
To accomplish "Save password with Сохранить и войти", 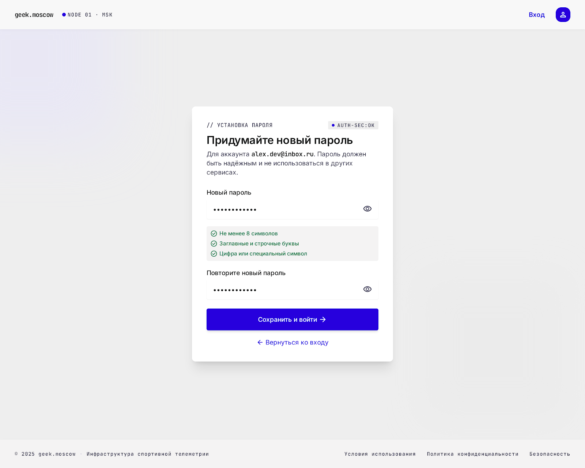I will (x=292, y=320).
